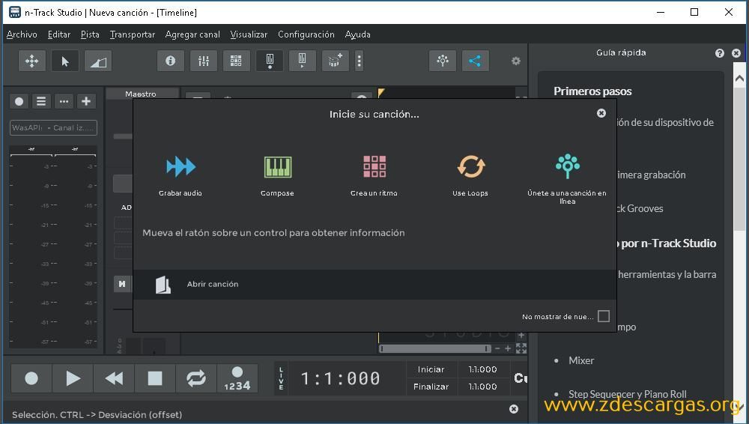749x424 pixels.
Task: Click the piano keys icon with play arrow
Action: 303,61
